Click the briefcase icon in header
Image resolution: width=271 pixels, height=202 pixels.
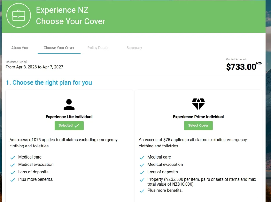[19, 15]
